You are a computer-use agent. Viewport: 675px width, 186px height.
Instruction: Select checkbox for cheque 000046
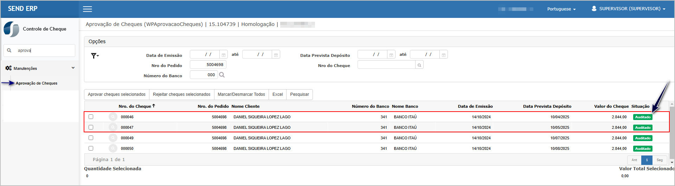click(91, 117)
